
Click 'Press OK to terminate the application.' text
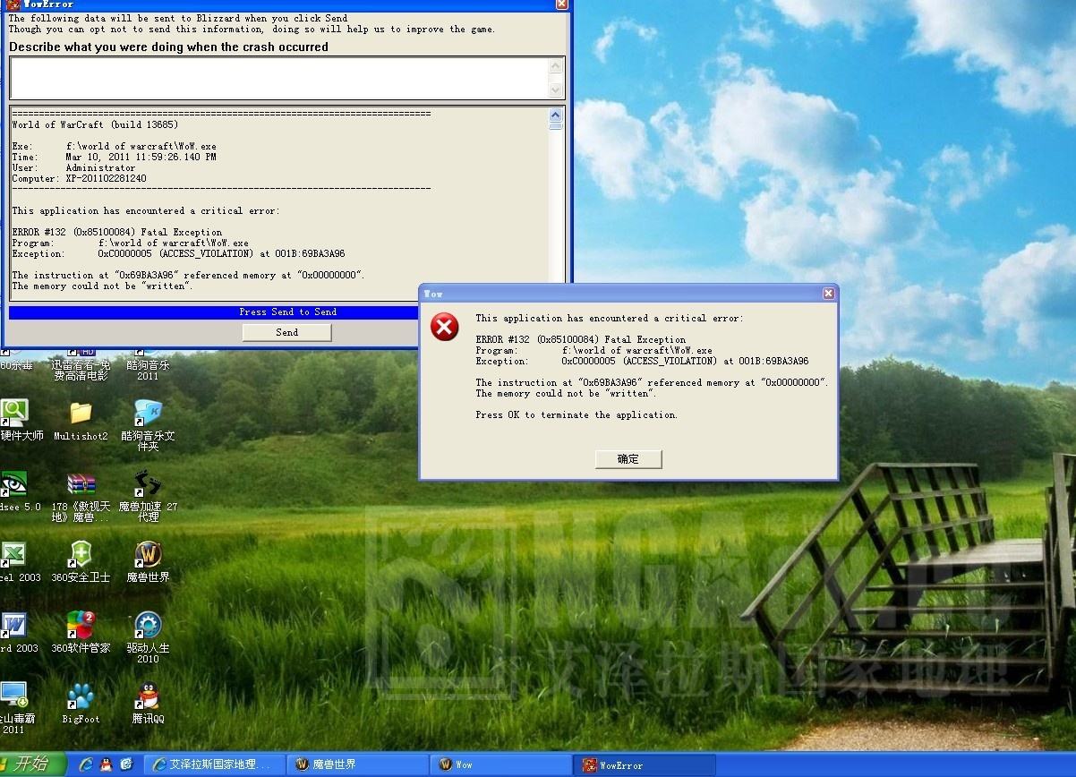point(576,414)
